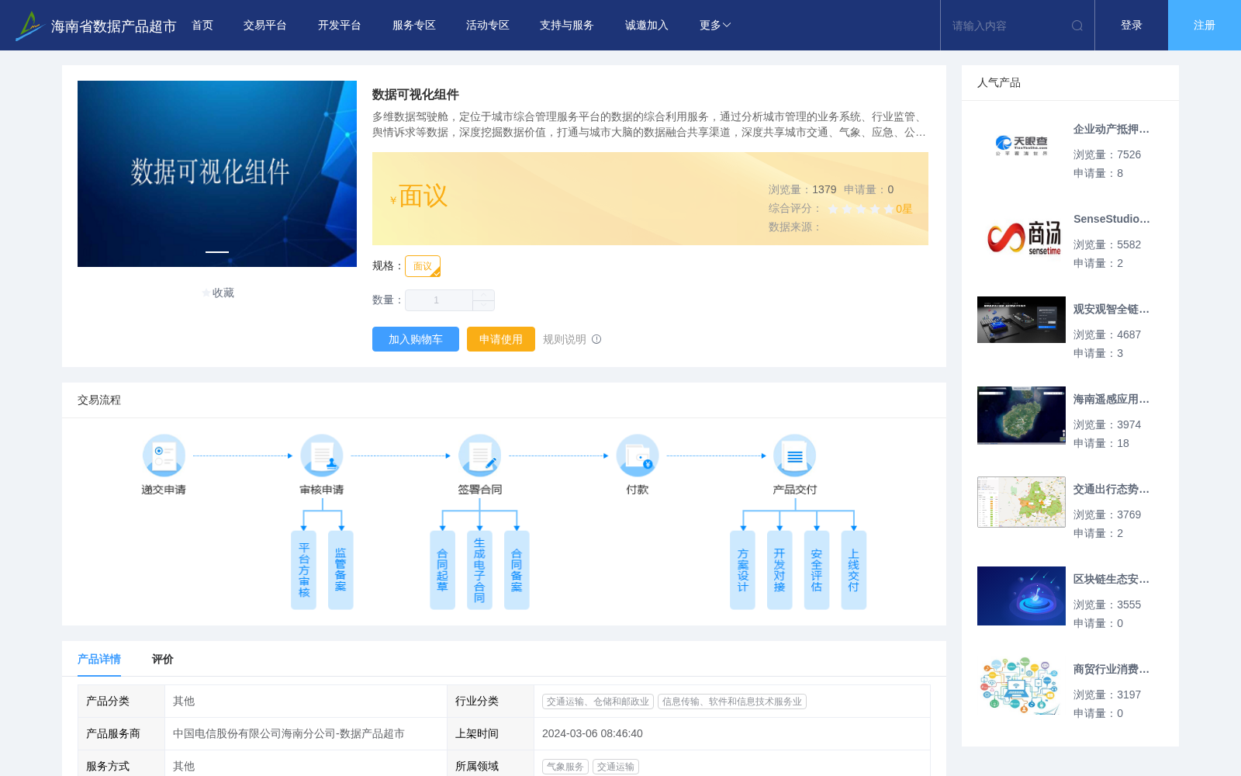Open the 活动专区 nav item

click(488, 26)
